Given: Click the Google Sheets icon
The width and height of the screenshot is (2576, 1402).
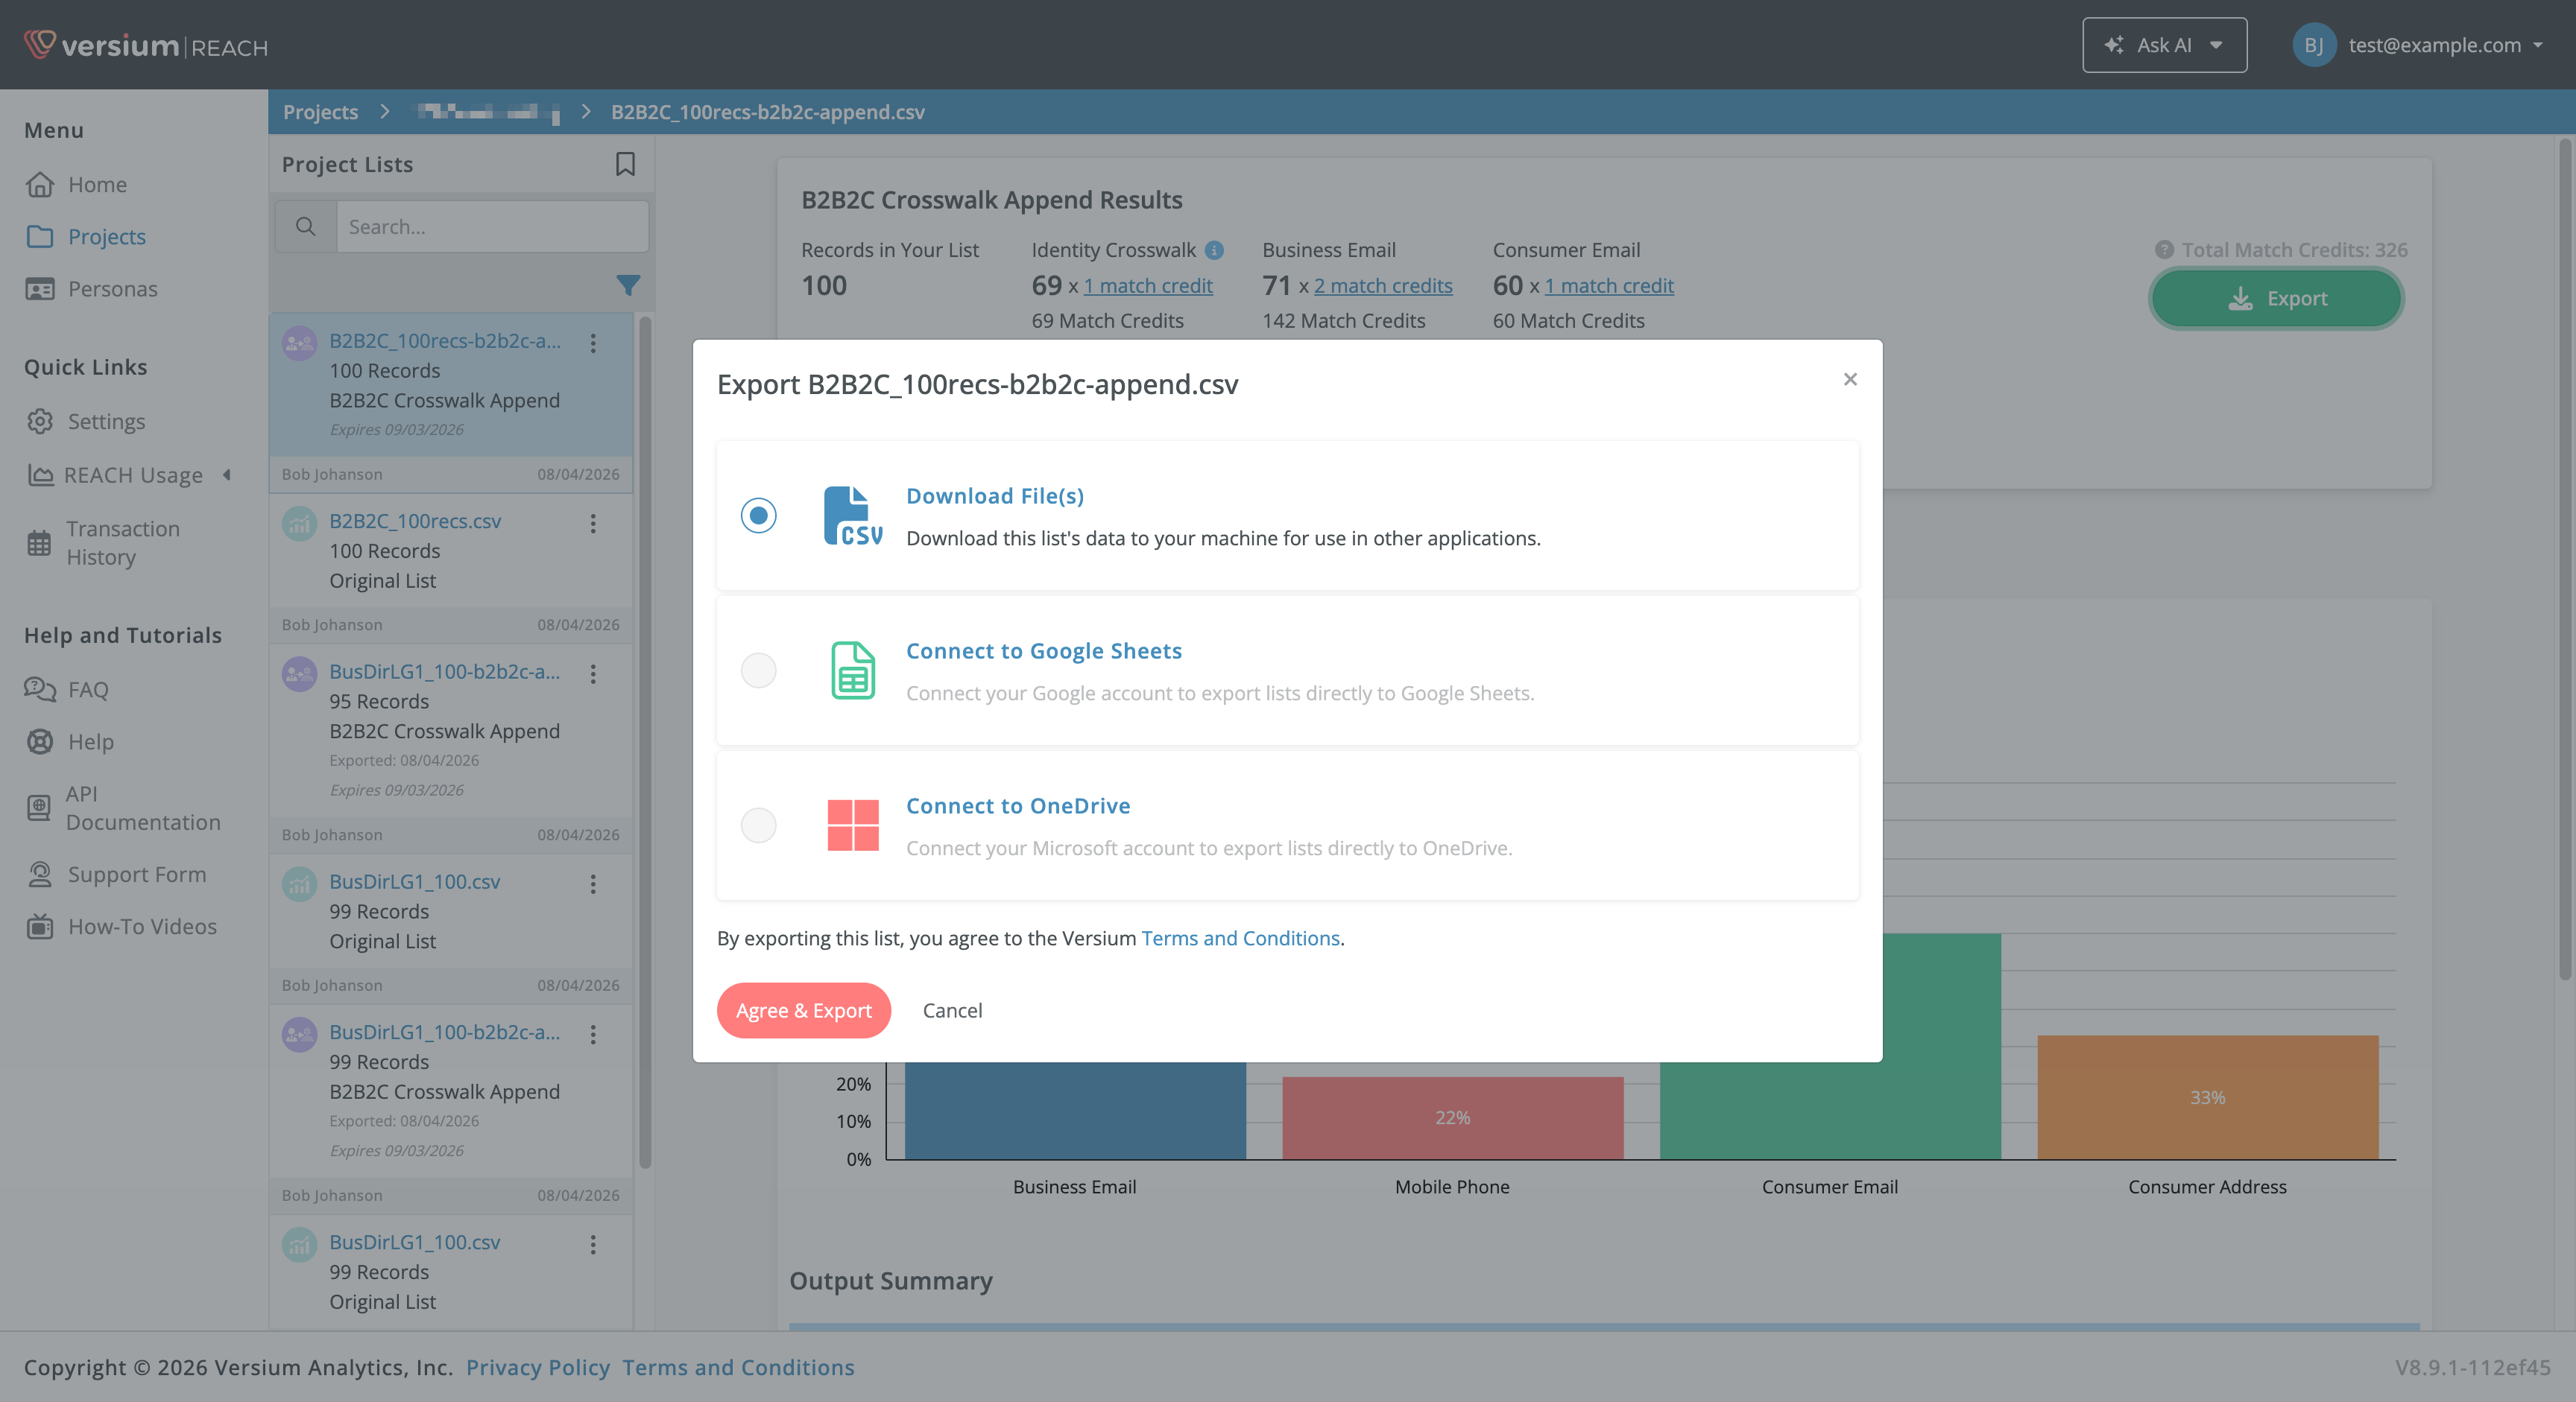Looking at the screenshot, I should [853, 670].
